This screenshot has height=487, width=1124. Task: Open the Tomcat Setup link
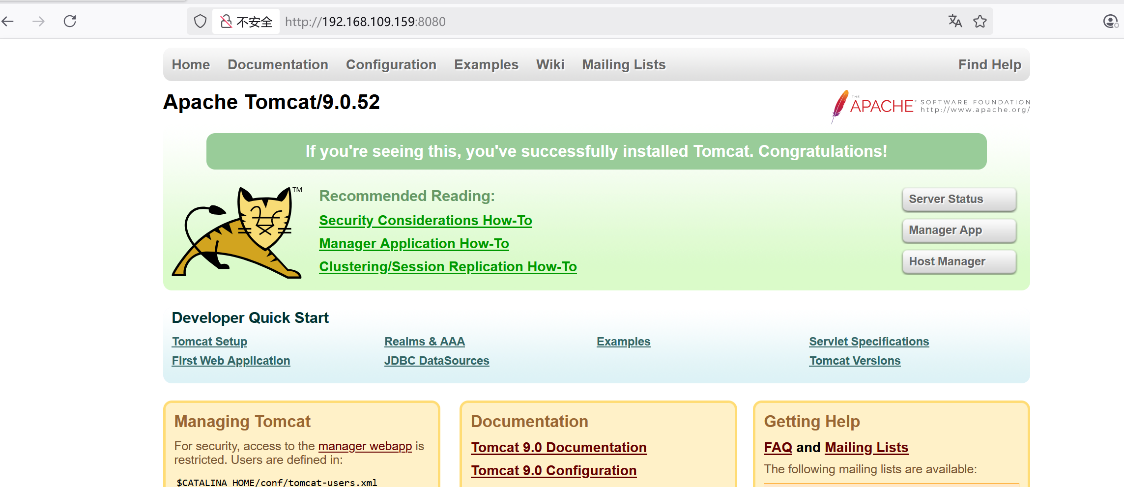click(209, 342)
